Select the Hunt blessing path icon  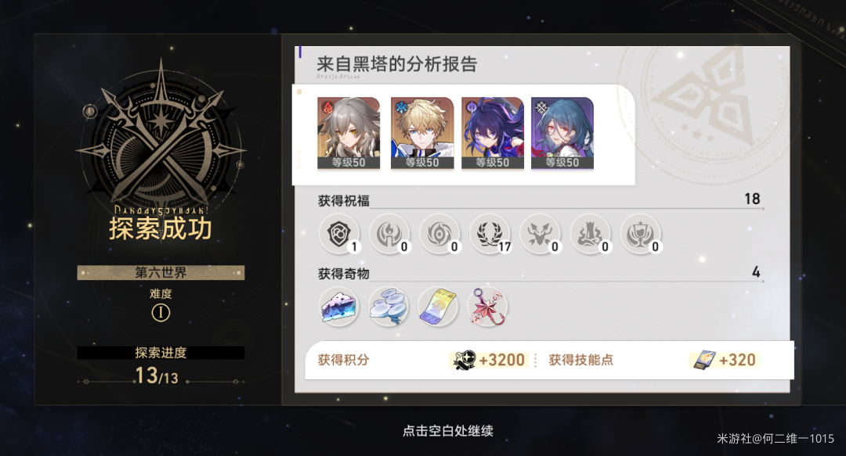(x=540, y=235)
